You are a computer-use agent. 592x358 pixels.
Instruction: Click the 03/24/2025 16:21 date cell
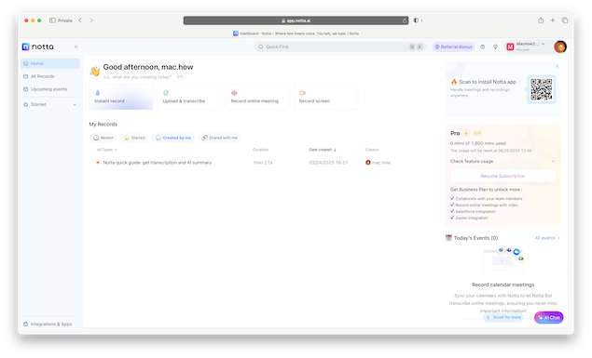click(328, 163)
